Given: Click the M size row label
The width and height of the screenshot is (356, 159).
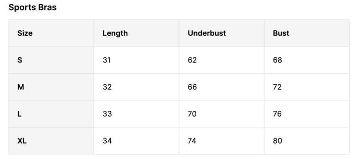Looking at the screenshot, I should (21, 87).
